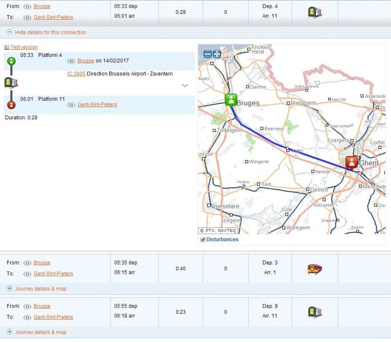Click the Aalter stop on the map route
Image resolution: width=391 pixels, height=342 pixels.
(x=288, y=149)
